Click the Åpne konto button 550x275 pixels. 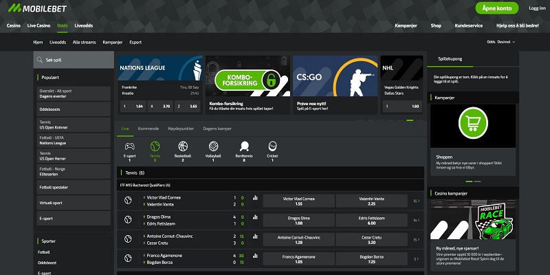[496, 8]
